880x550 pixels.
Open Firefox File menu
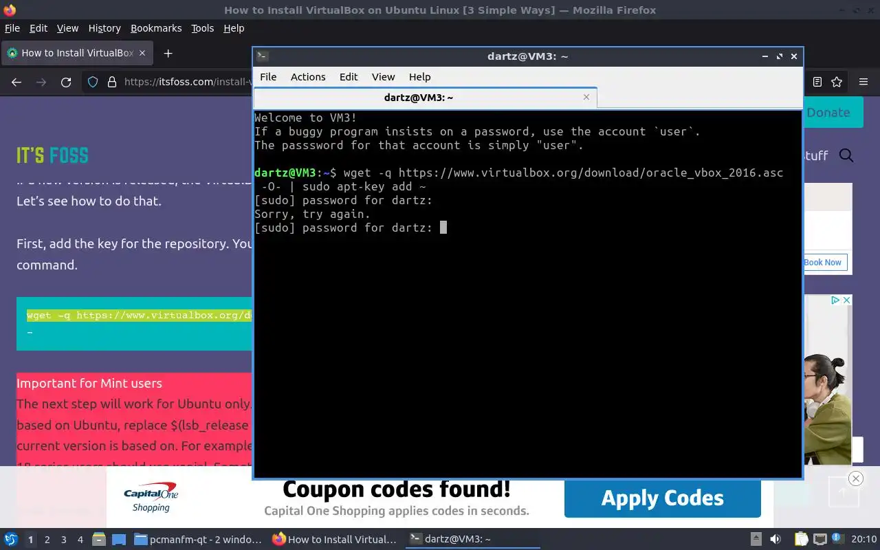click(x=12, y=28)
